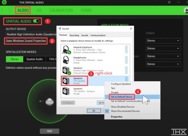The width and height of the screenshot is (188, 136).
Task: Close the Sound dialog
Action: (x=131, y=29)
